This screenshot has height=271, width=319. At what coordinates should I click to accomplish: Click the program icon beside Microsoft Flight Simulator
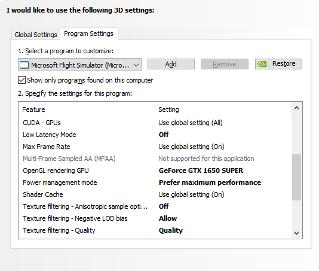pos(24,65)
